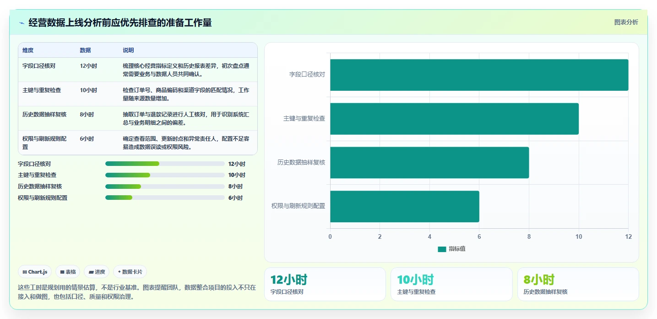
Task: Click the 6小时 table data cell
Action: (x=87, y=139)
